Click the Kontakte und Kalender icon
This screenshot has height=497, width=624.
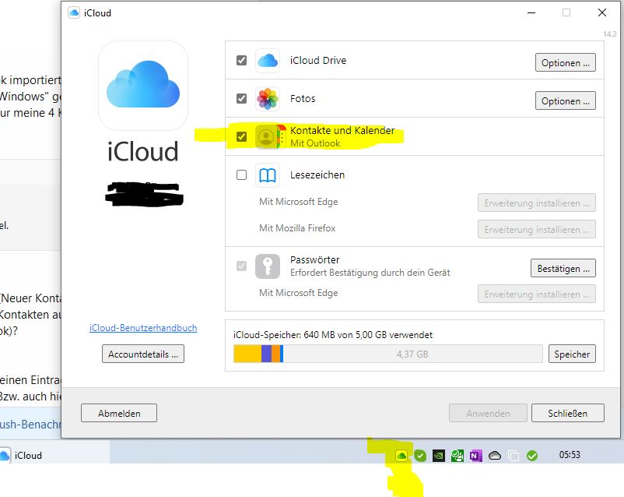coord(271,136)
